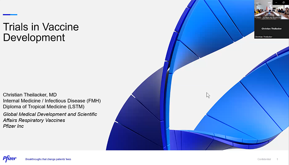Click the 'Affairs Respiratory Vaccines' italic line

coord(34,120)
